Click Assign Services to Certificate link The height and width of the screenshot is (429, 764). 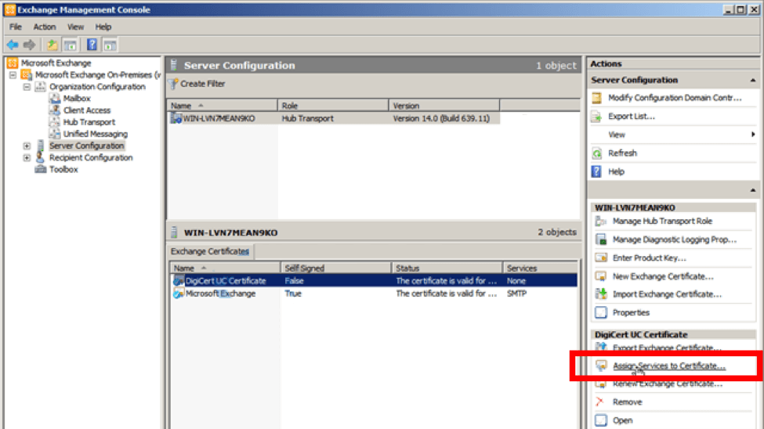pyautogui.click(x=669, y=366)
